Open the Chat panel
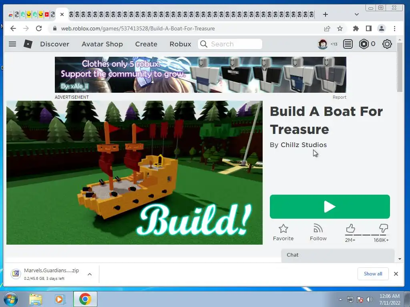Image resolution: width=410 pixels, height=307 pixels. pos(338,255)
